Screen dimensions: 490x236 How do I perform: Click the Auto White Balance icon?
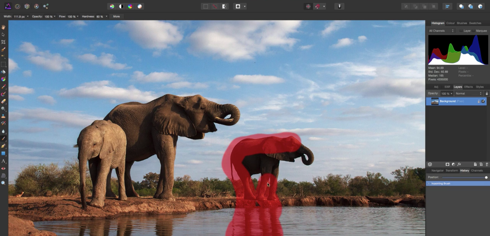140,6
